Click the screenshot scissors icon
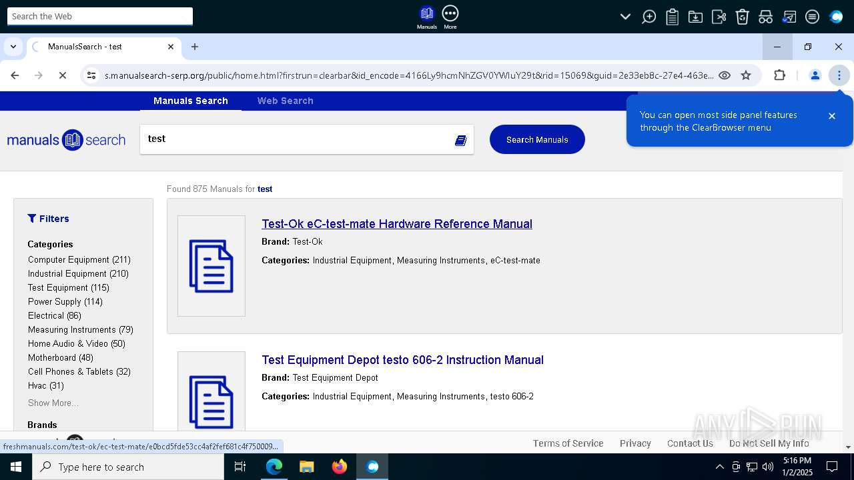 [719, 17]
